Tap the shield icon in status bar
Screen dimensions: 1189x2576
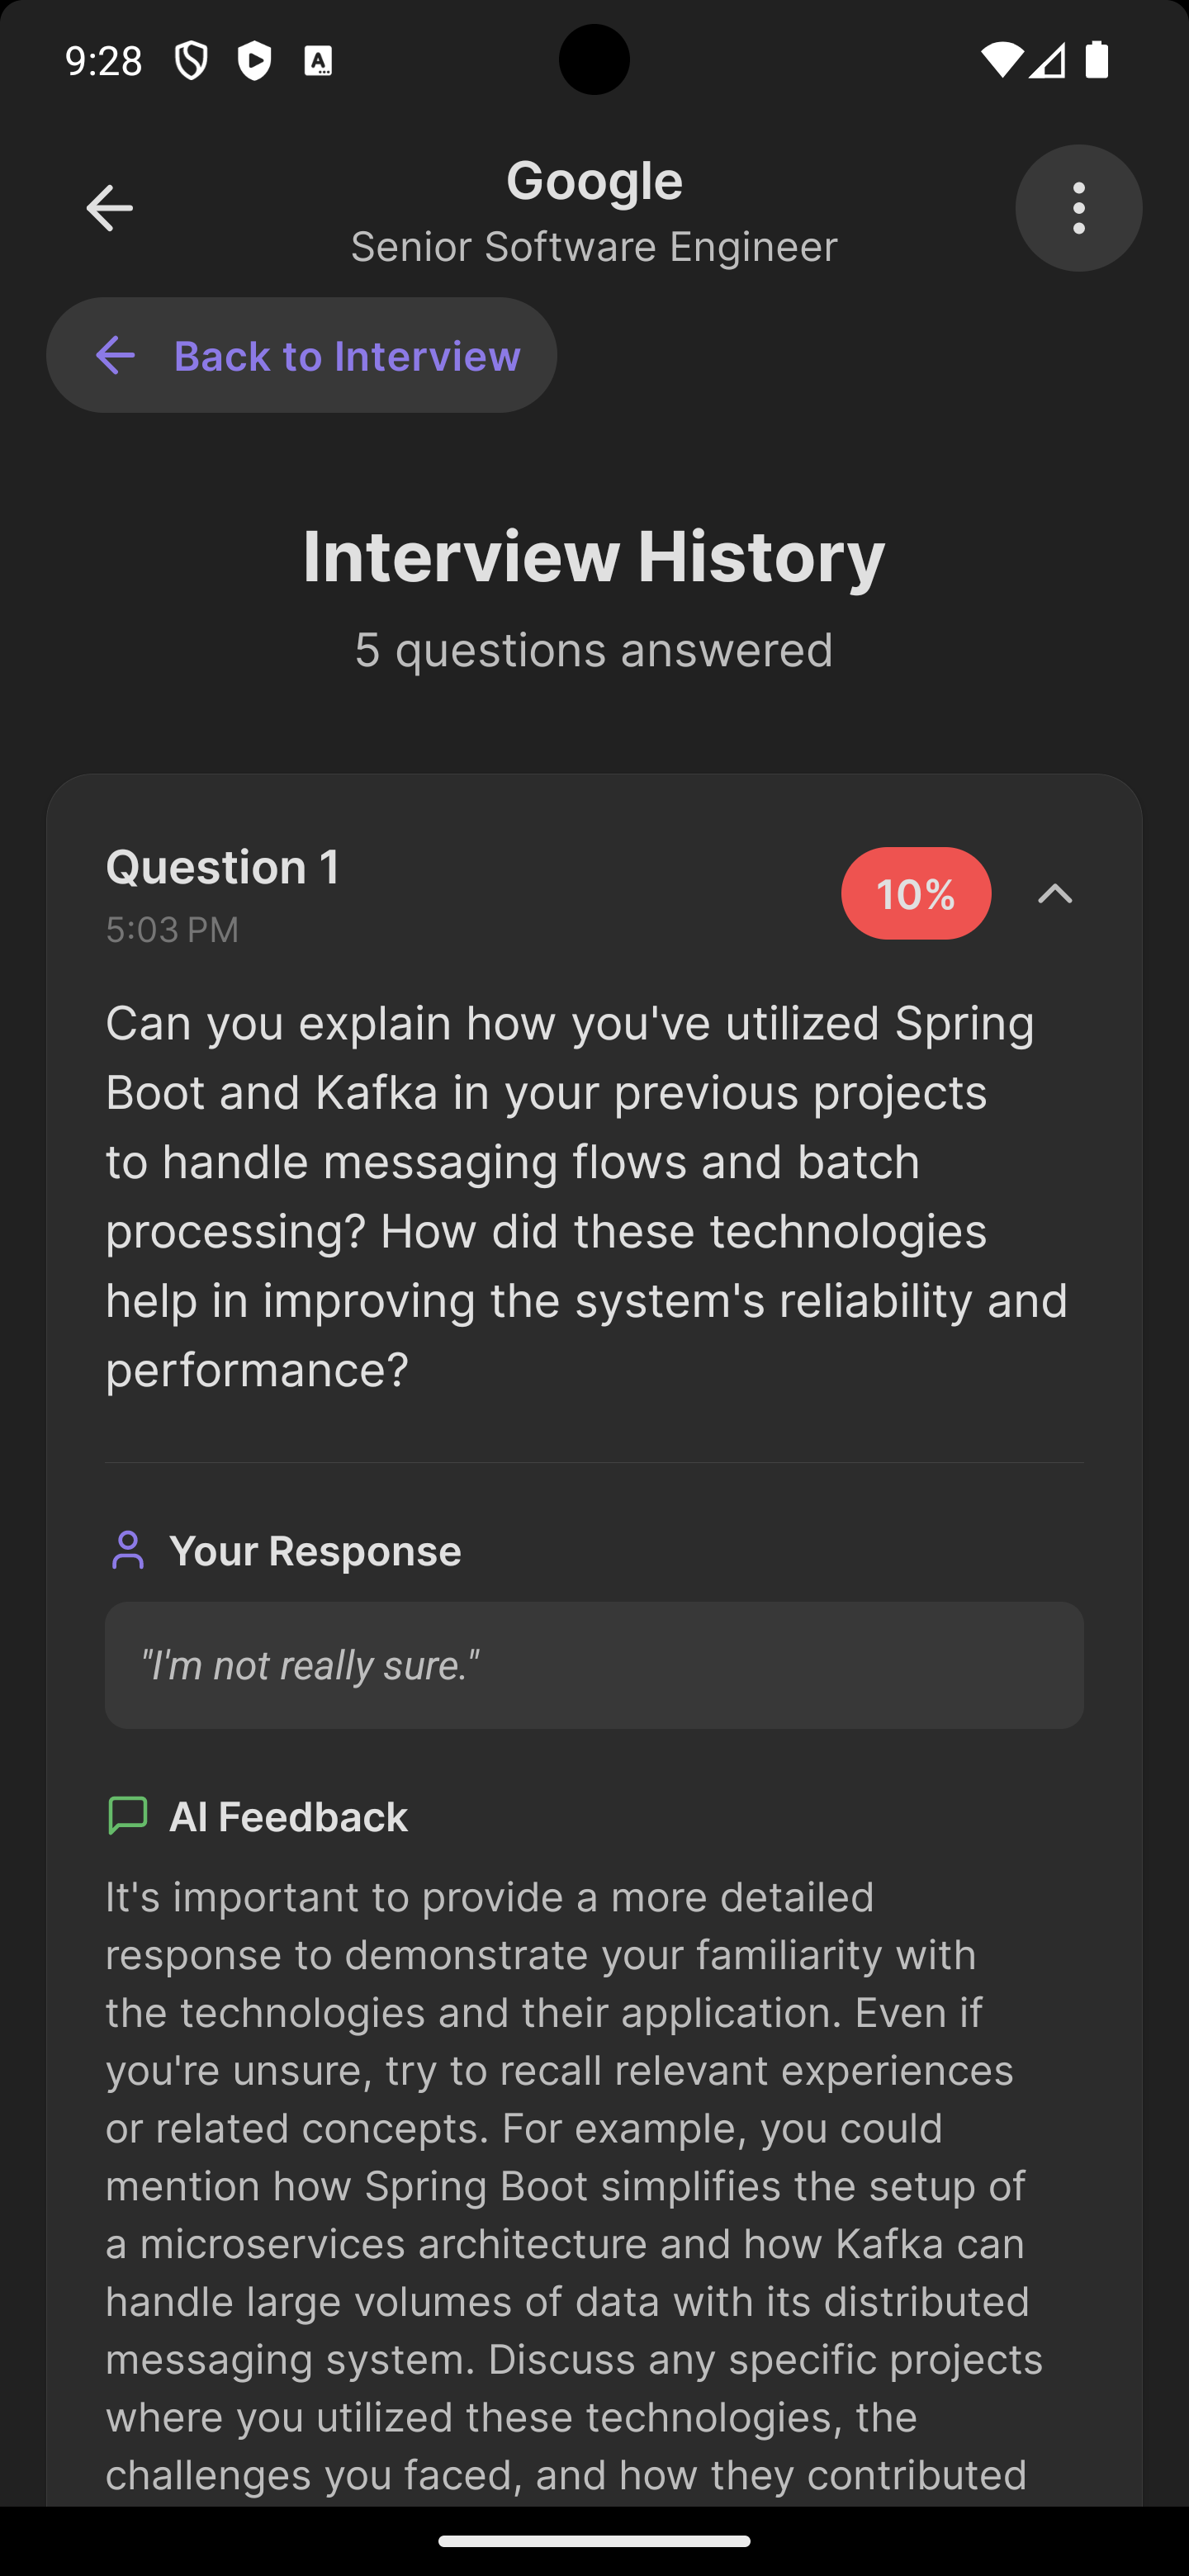point(191,61)
